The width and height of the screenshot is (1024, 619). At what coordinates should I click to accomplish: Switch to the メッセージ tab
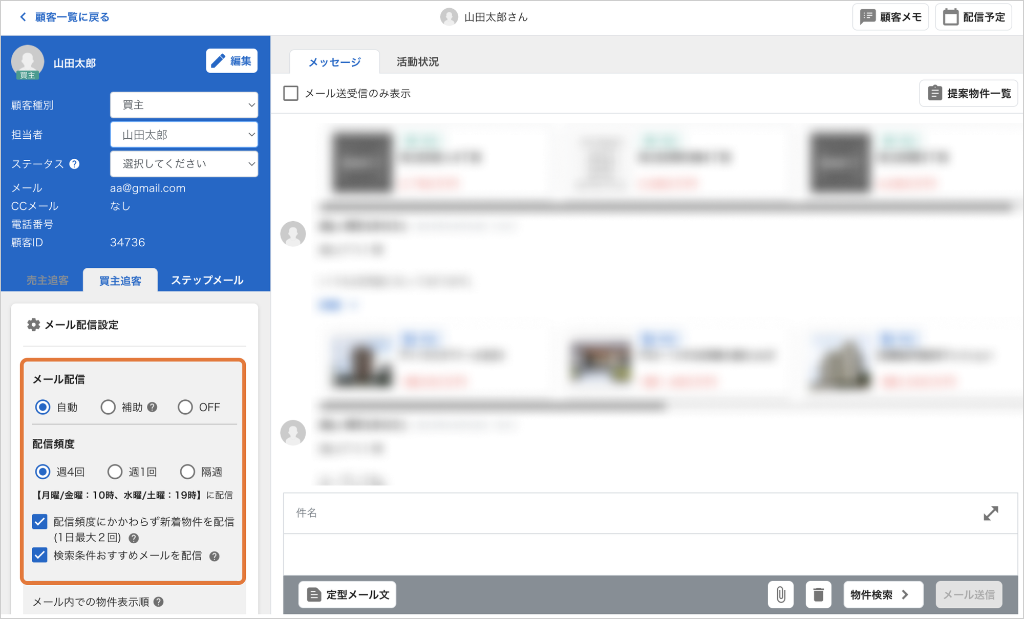tap(334, 62)
